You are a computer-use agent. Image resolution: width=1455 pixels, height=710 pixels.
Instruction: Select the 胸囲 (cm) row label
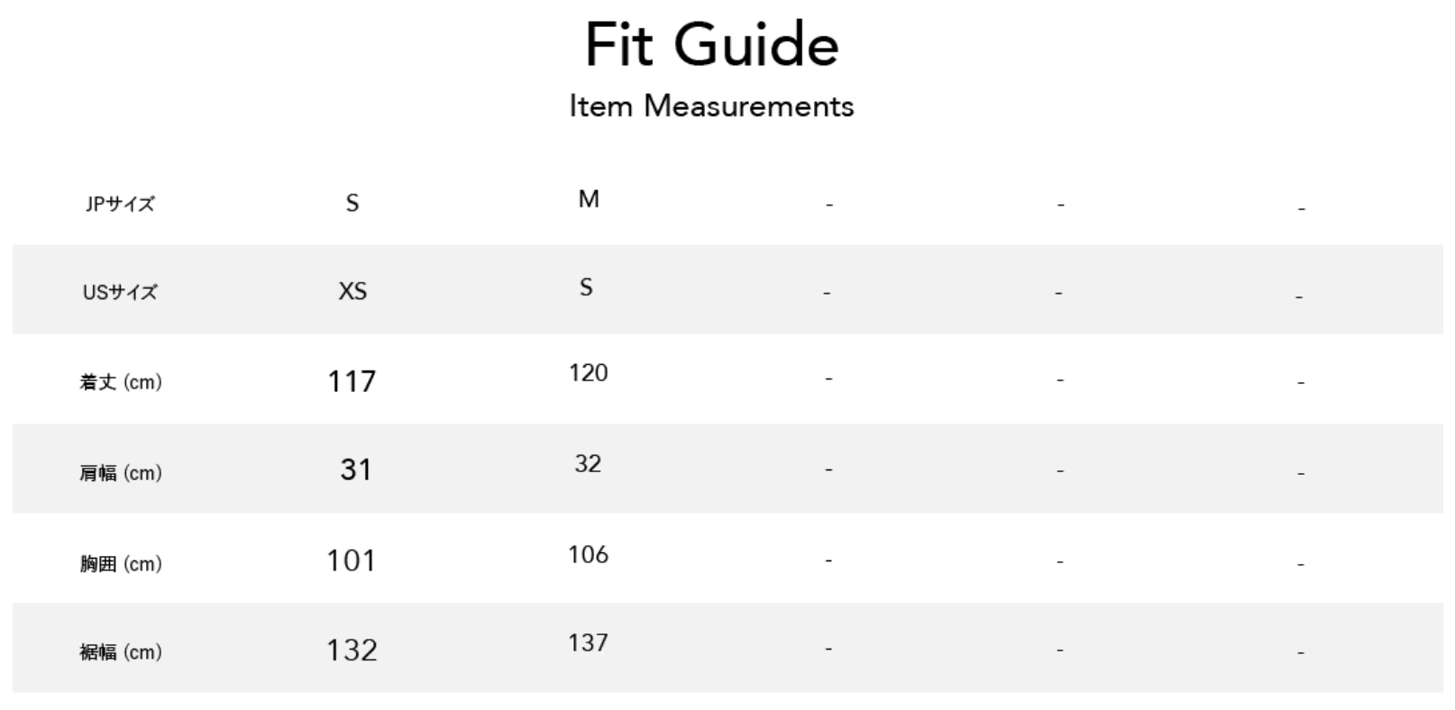point(120,564)
